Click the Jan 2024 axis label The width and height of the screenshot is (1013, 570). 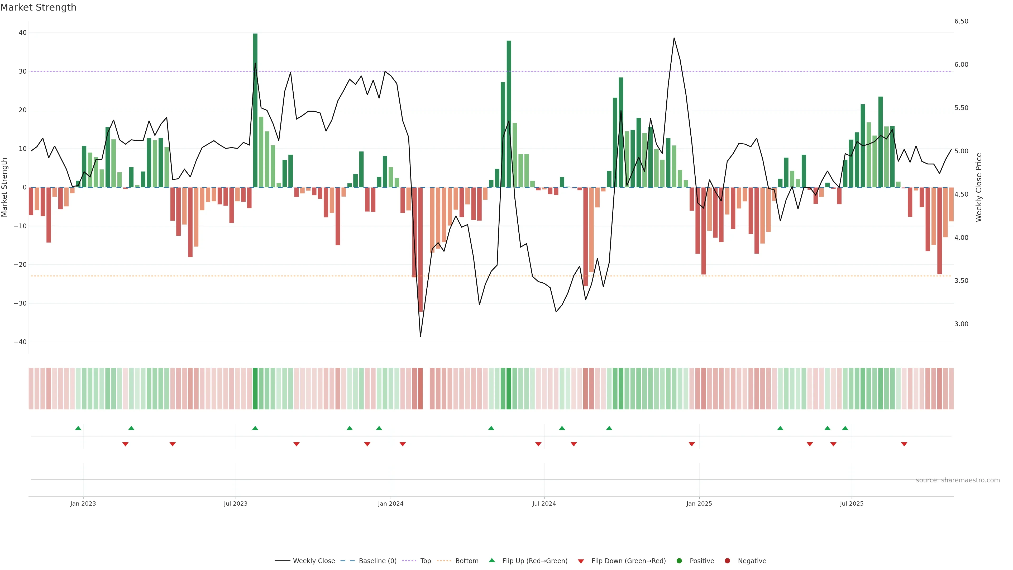coord(390,503)
